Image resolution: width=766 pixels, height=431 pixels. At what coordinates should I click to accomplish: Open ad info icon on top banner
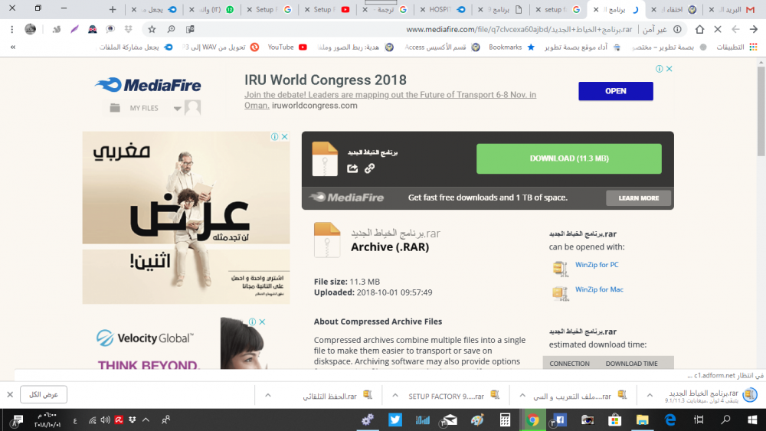pyautogui.click(x=659, y=69)
